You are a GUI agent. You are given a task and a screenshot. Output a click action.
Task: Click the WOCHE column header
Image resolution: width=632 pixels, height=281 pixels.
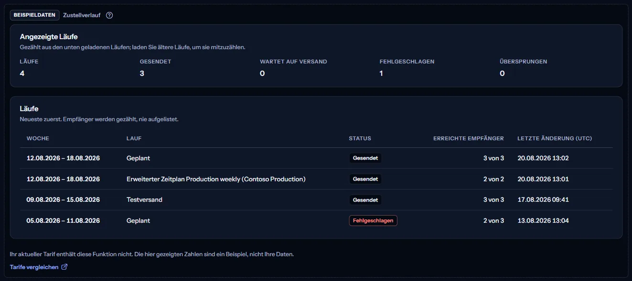[x=38, y=138]
